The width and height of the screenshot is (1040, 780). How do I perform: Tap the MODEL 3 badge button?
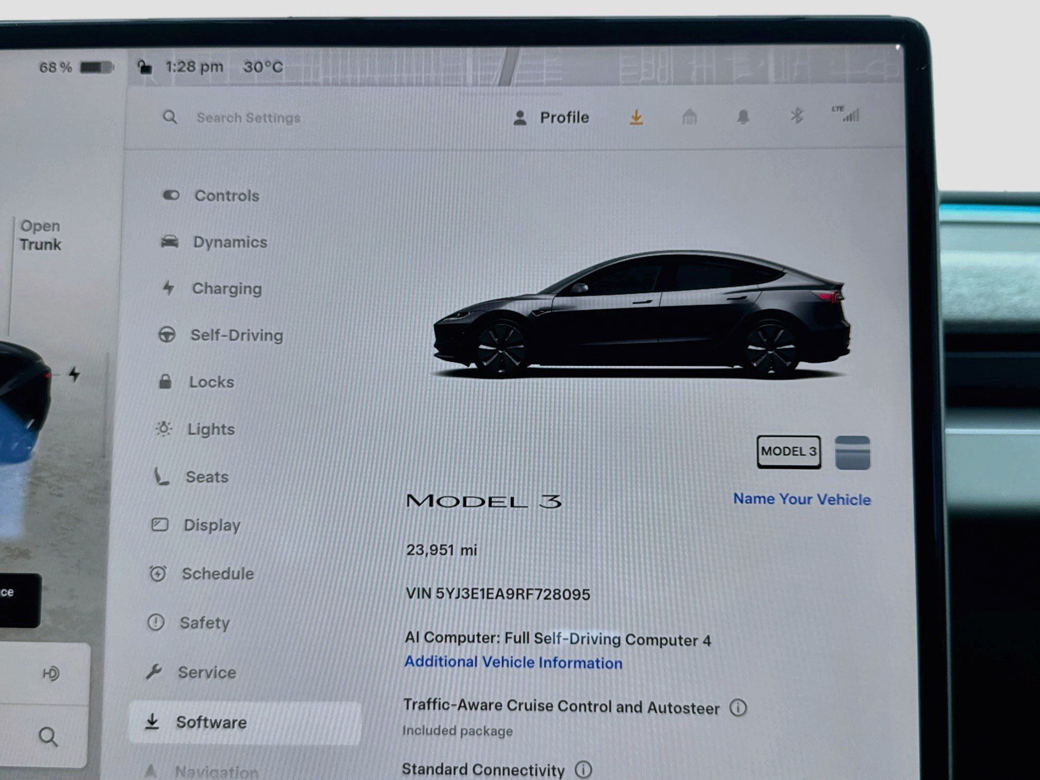pos(788,452)
